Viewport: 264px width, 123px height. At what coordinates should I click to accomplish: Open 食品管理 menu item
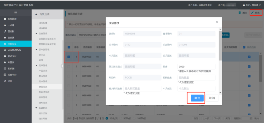coord(43,87)
